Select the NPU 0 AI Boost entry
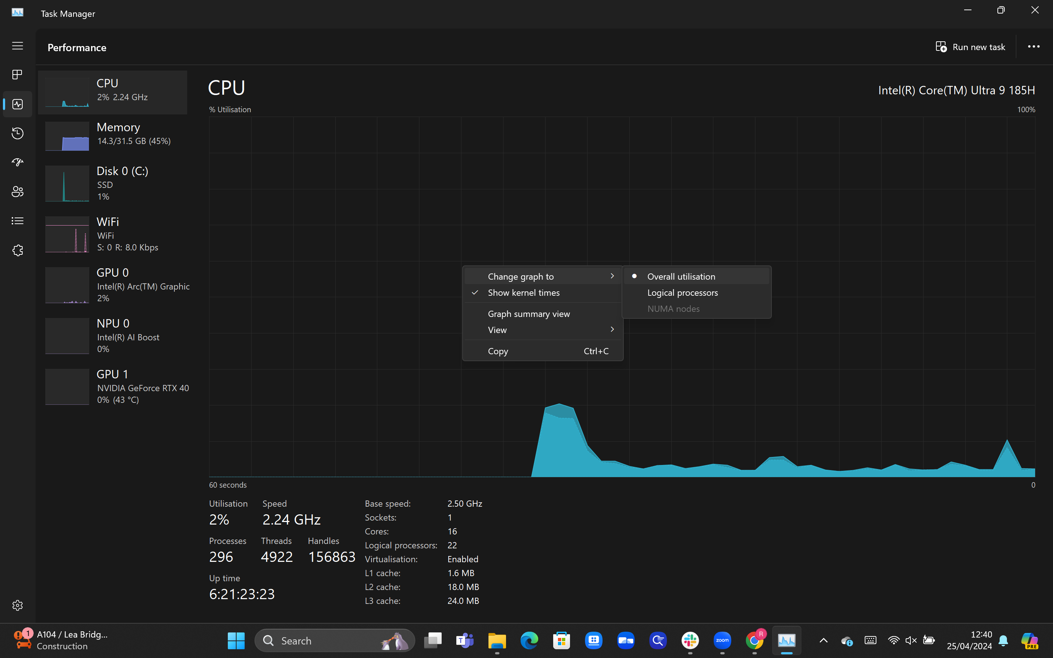The image size is (1053, 658). (x=113, y=336)
